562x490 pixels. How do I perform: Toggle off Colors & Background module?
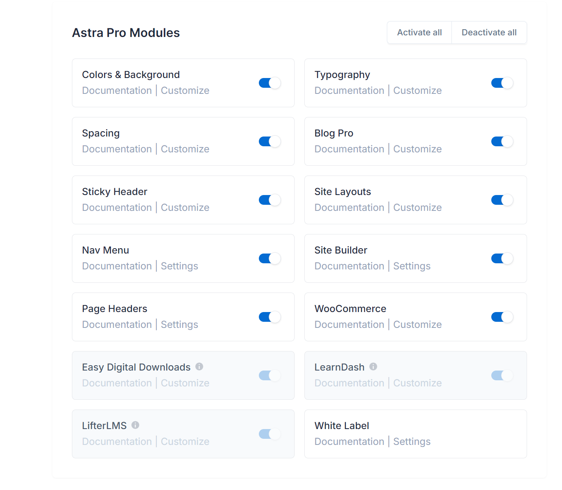[270, 83]
